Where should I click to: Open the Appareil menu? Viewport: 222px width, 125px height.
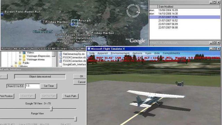[103, 53]
